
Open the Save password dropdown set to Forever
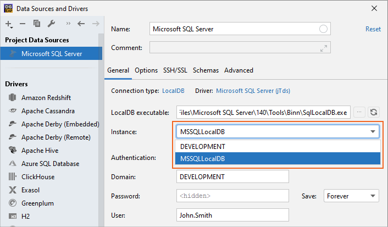(351, 196)
